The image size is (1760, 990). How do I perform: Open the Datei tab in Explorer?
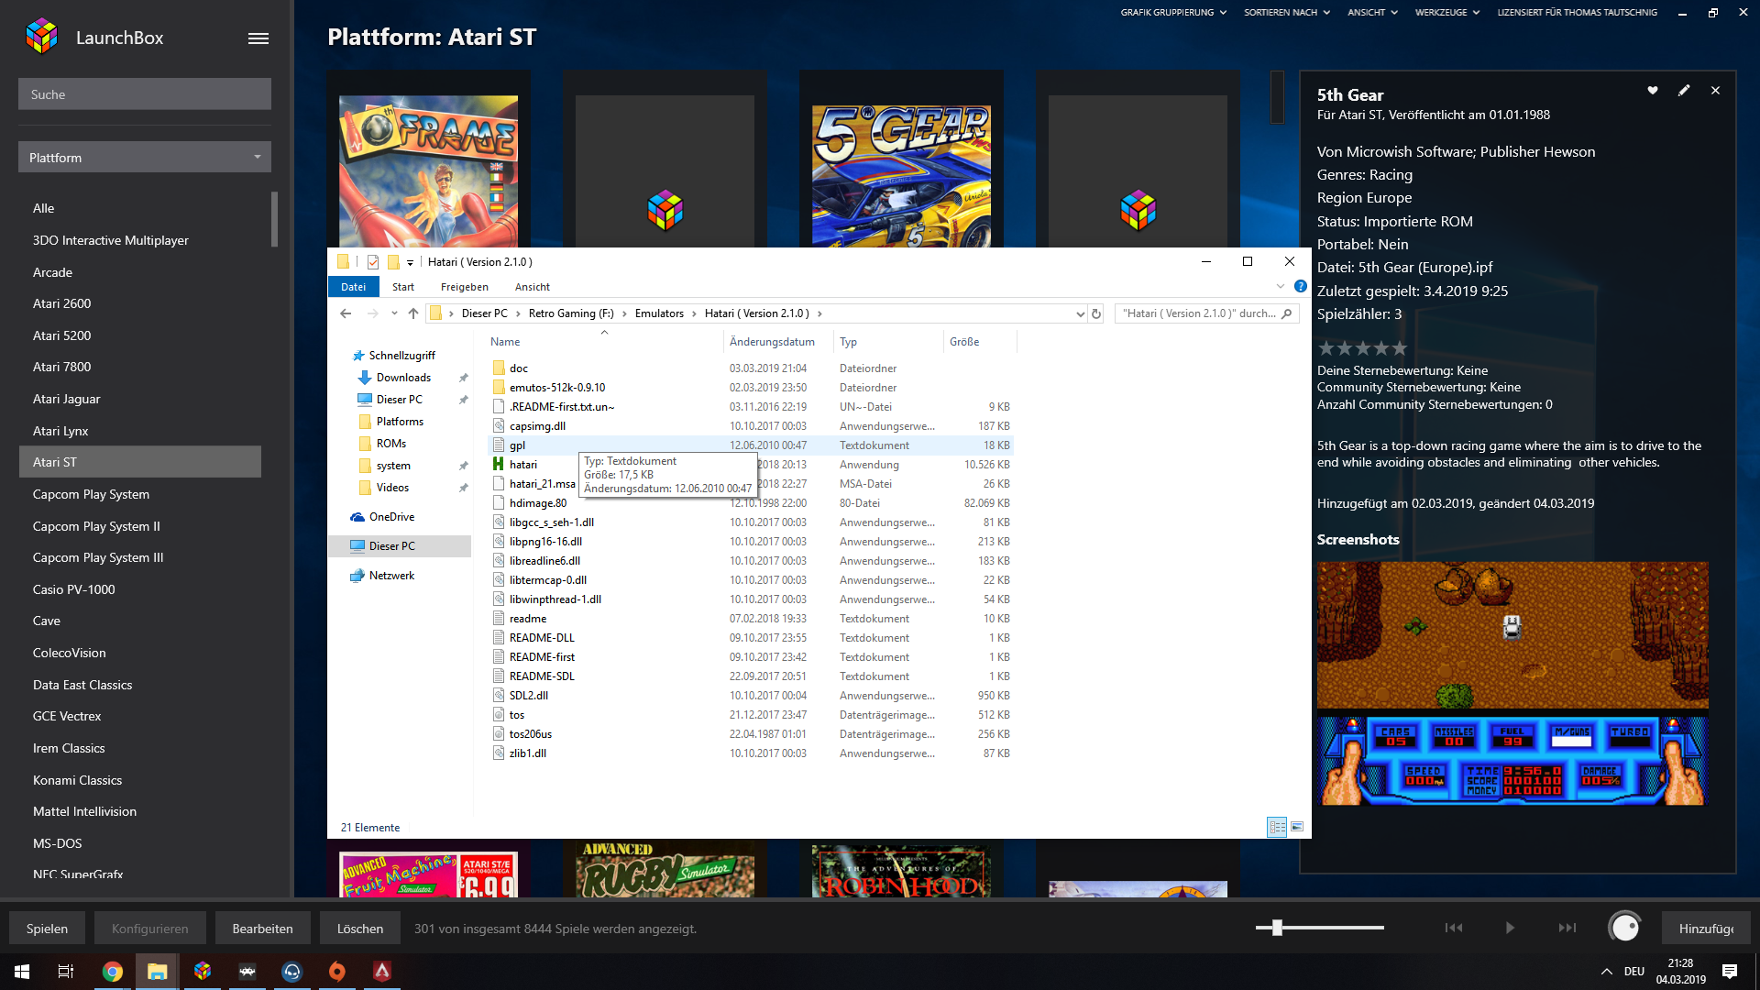coord(353,287)
